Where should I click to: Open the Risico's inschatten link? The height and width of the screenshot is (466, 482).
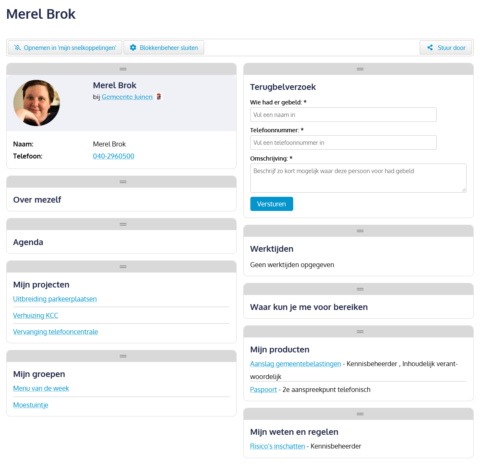tap(277, 446)
